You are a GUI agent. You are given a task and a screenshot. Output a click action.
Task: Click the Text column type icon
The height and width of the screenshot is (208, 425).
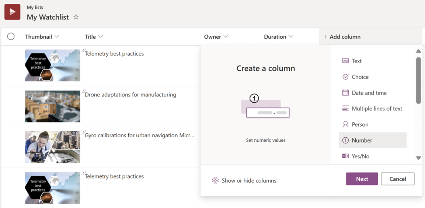pos(345,61)
